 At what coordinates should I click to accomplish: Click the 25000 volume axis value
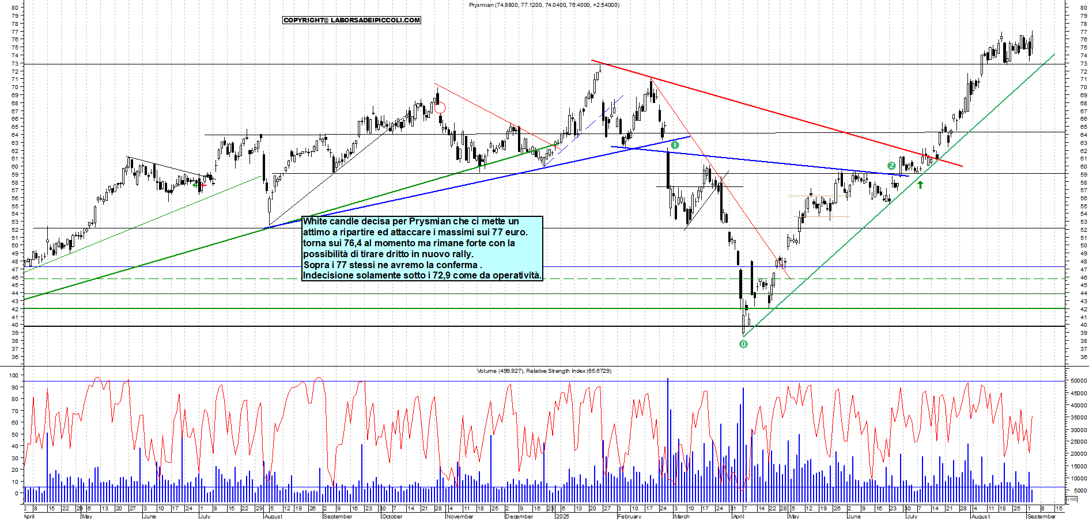click(x=1079, y=442)
